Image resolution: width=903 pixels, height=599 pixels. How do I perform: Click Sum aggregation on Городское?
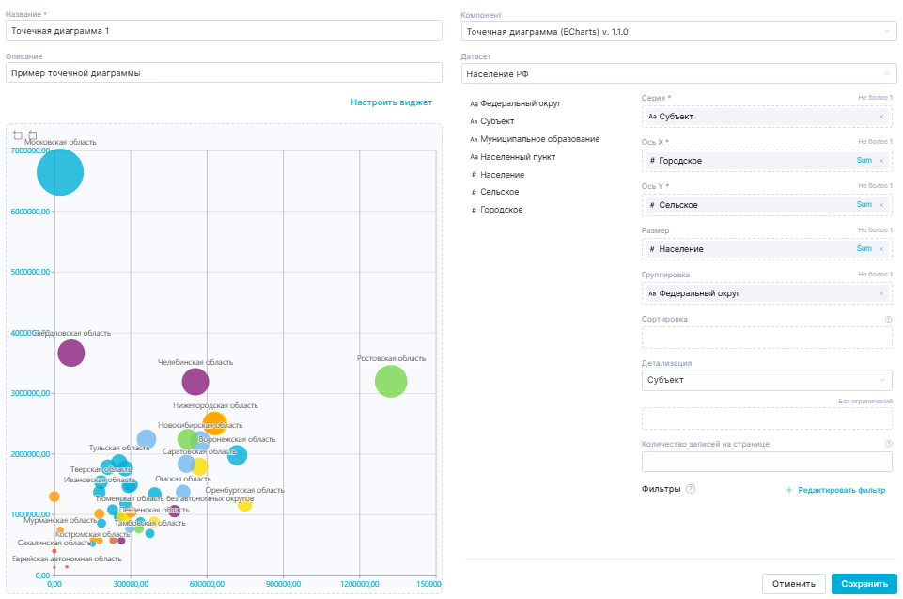point(864,161)
